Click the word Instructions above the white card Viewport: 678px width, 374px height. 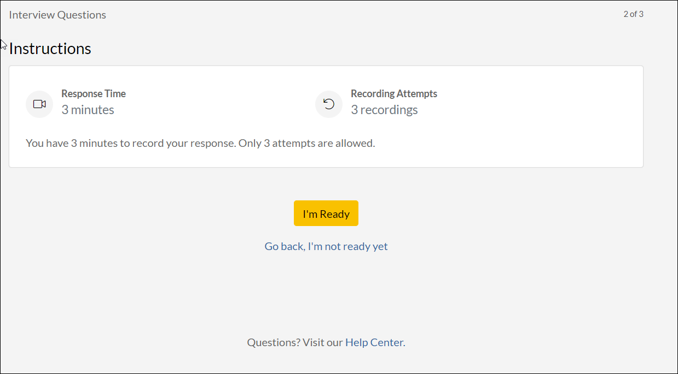coord(50,49)
